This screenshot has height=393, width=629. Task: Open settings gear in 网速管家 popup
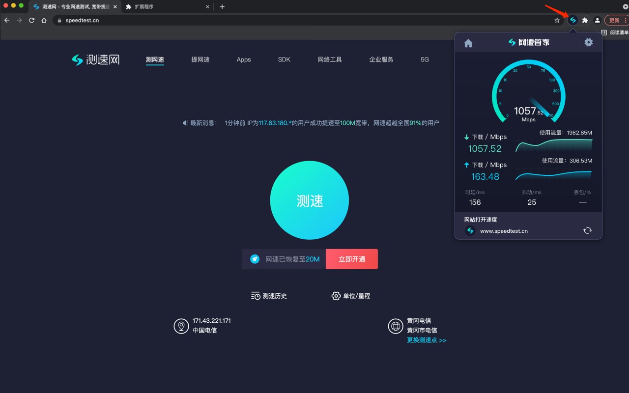click(x=588, y=42)
